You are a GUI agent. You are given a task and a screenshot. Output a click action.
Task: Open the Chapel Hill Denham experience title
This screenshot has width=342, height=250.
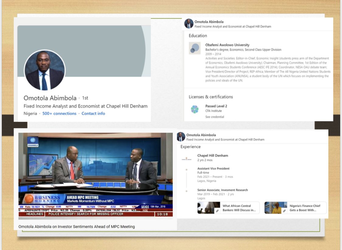[x=213, y=155]
